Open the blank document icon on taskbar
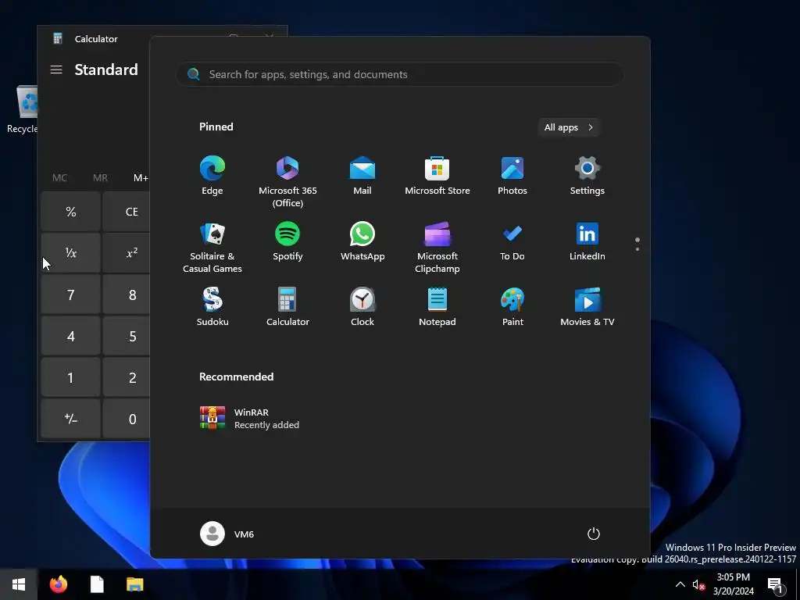800x600 pixels. point(97,584)
